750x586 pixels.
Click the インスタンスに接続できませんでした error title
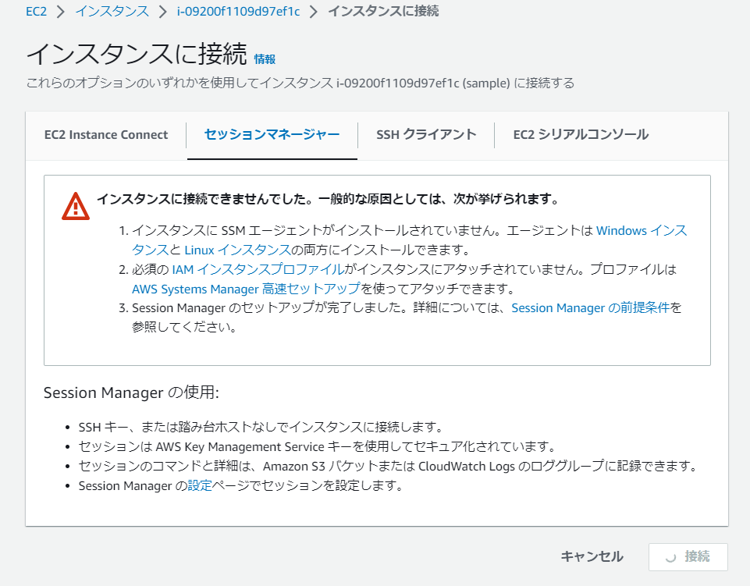328,199
